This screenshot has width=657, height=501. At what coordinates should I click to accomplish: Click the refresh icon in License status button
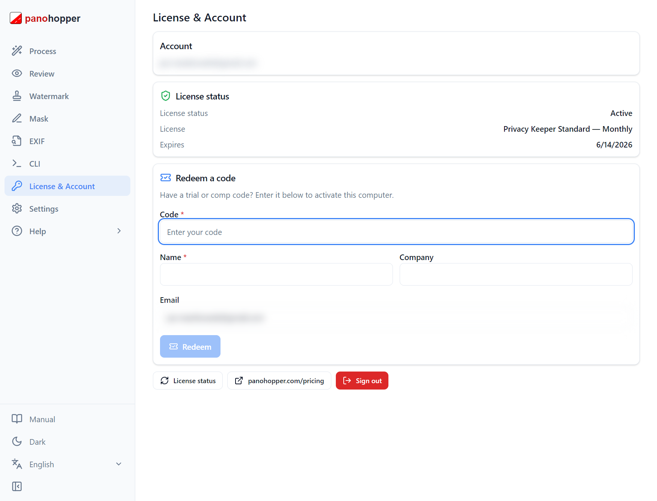(165, 381)
